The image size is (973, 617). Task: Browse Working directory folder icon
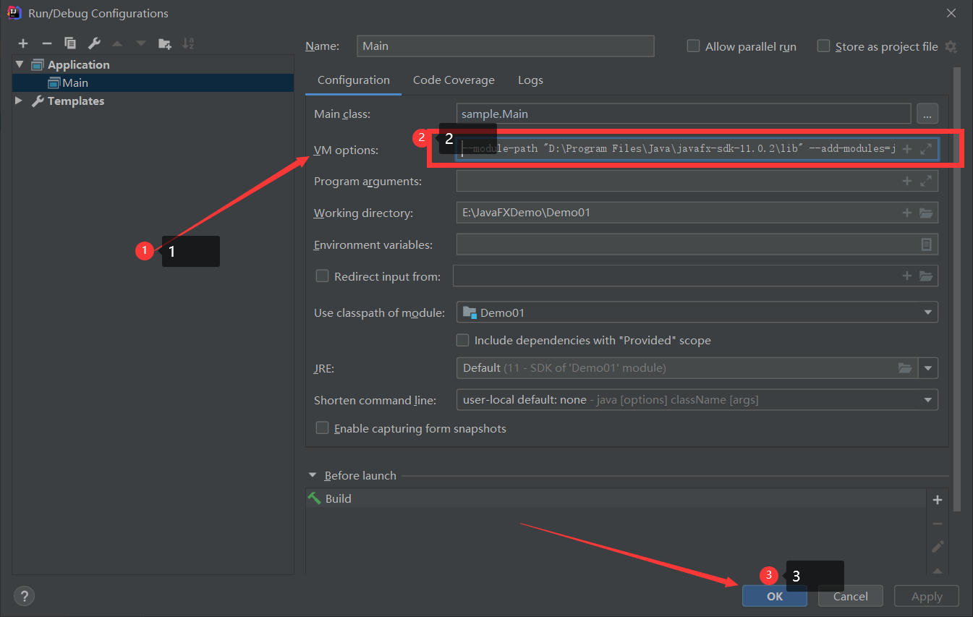click(x=926, y=213)
